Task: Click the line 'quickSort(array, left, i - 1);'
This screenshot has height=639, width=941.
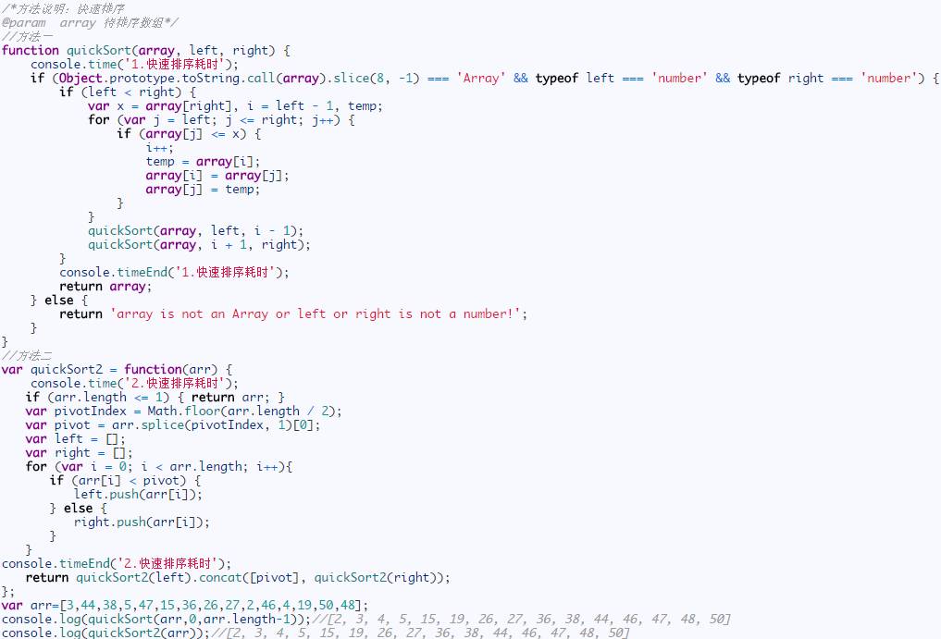Action: tap(195, 230)
